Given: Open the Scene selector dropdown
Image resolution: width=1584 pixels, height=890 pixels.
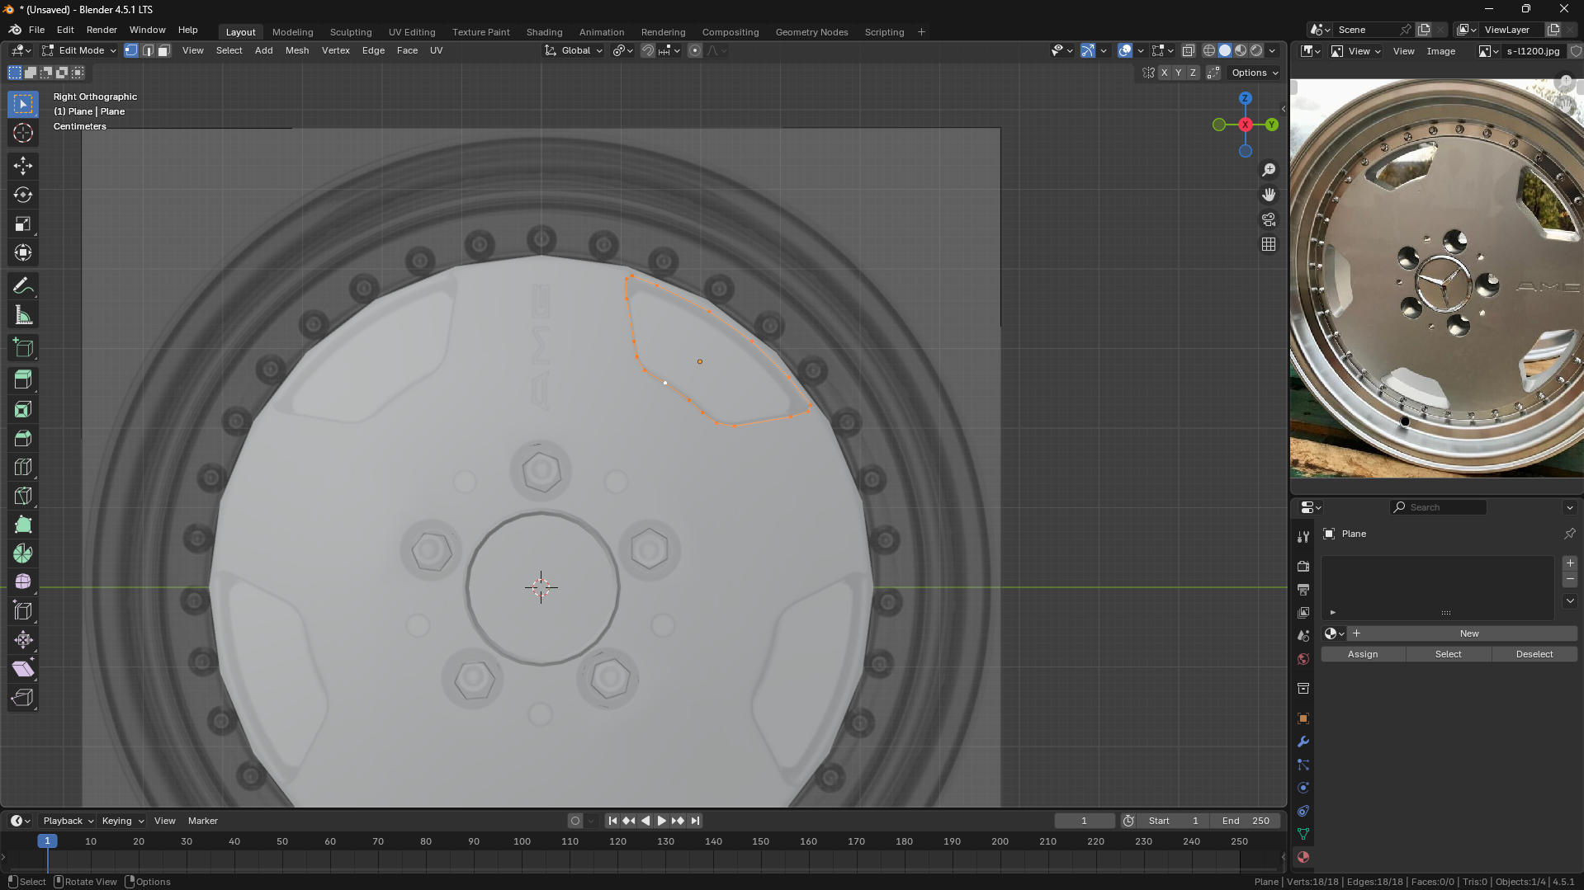Looking at the screenshot, I should pos(1319,30).
